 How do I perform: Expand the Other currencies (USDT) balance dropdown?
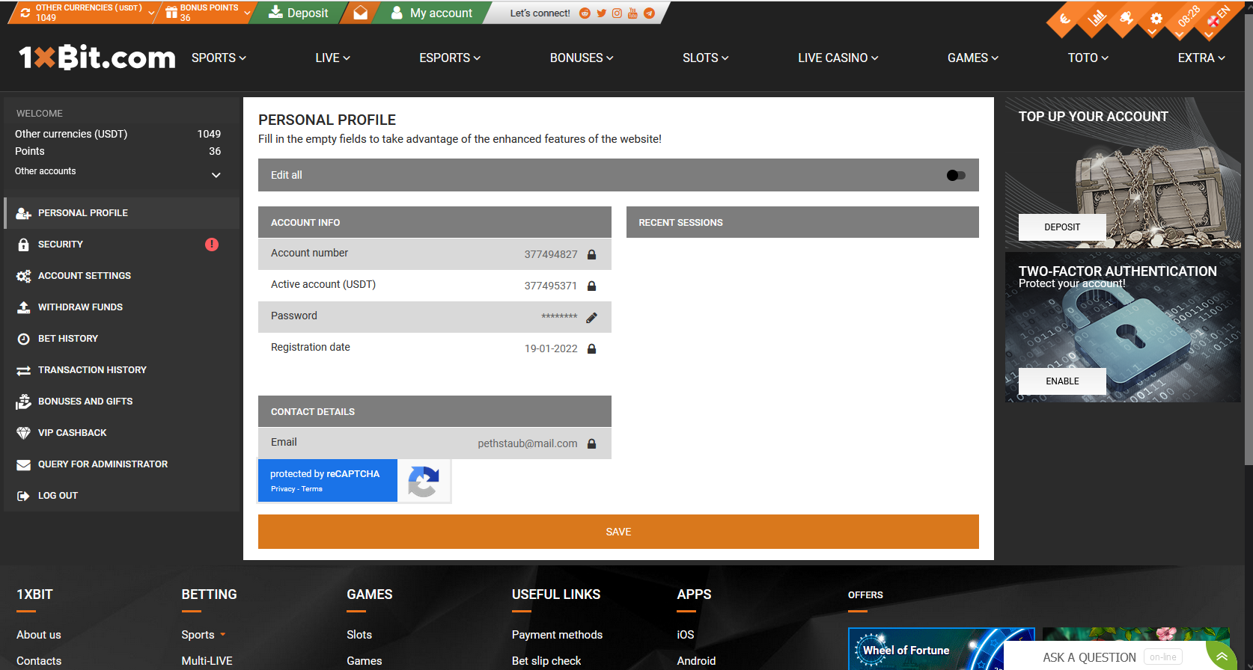152,13
